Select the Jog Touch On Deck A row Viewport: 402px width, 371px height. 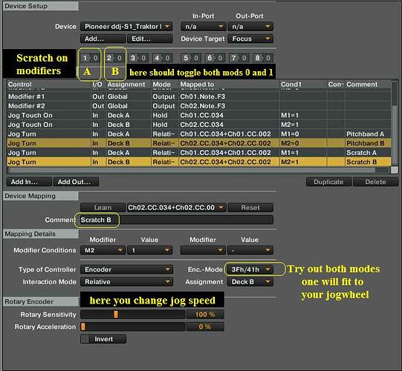[x=199, y=116]
